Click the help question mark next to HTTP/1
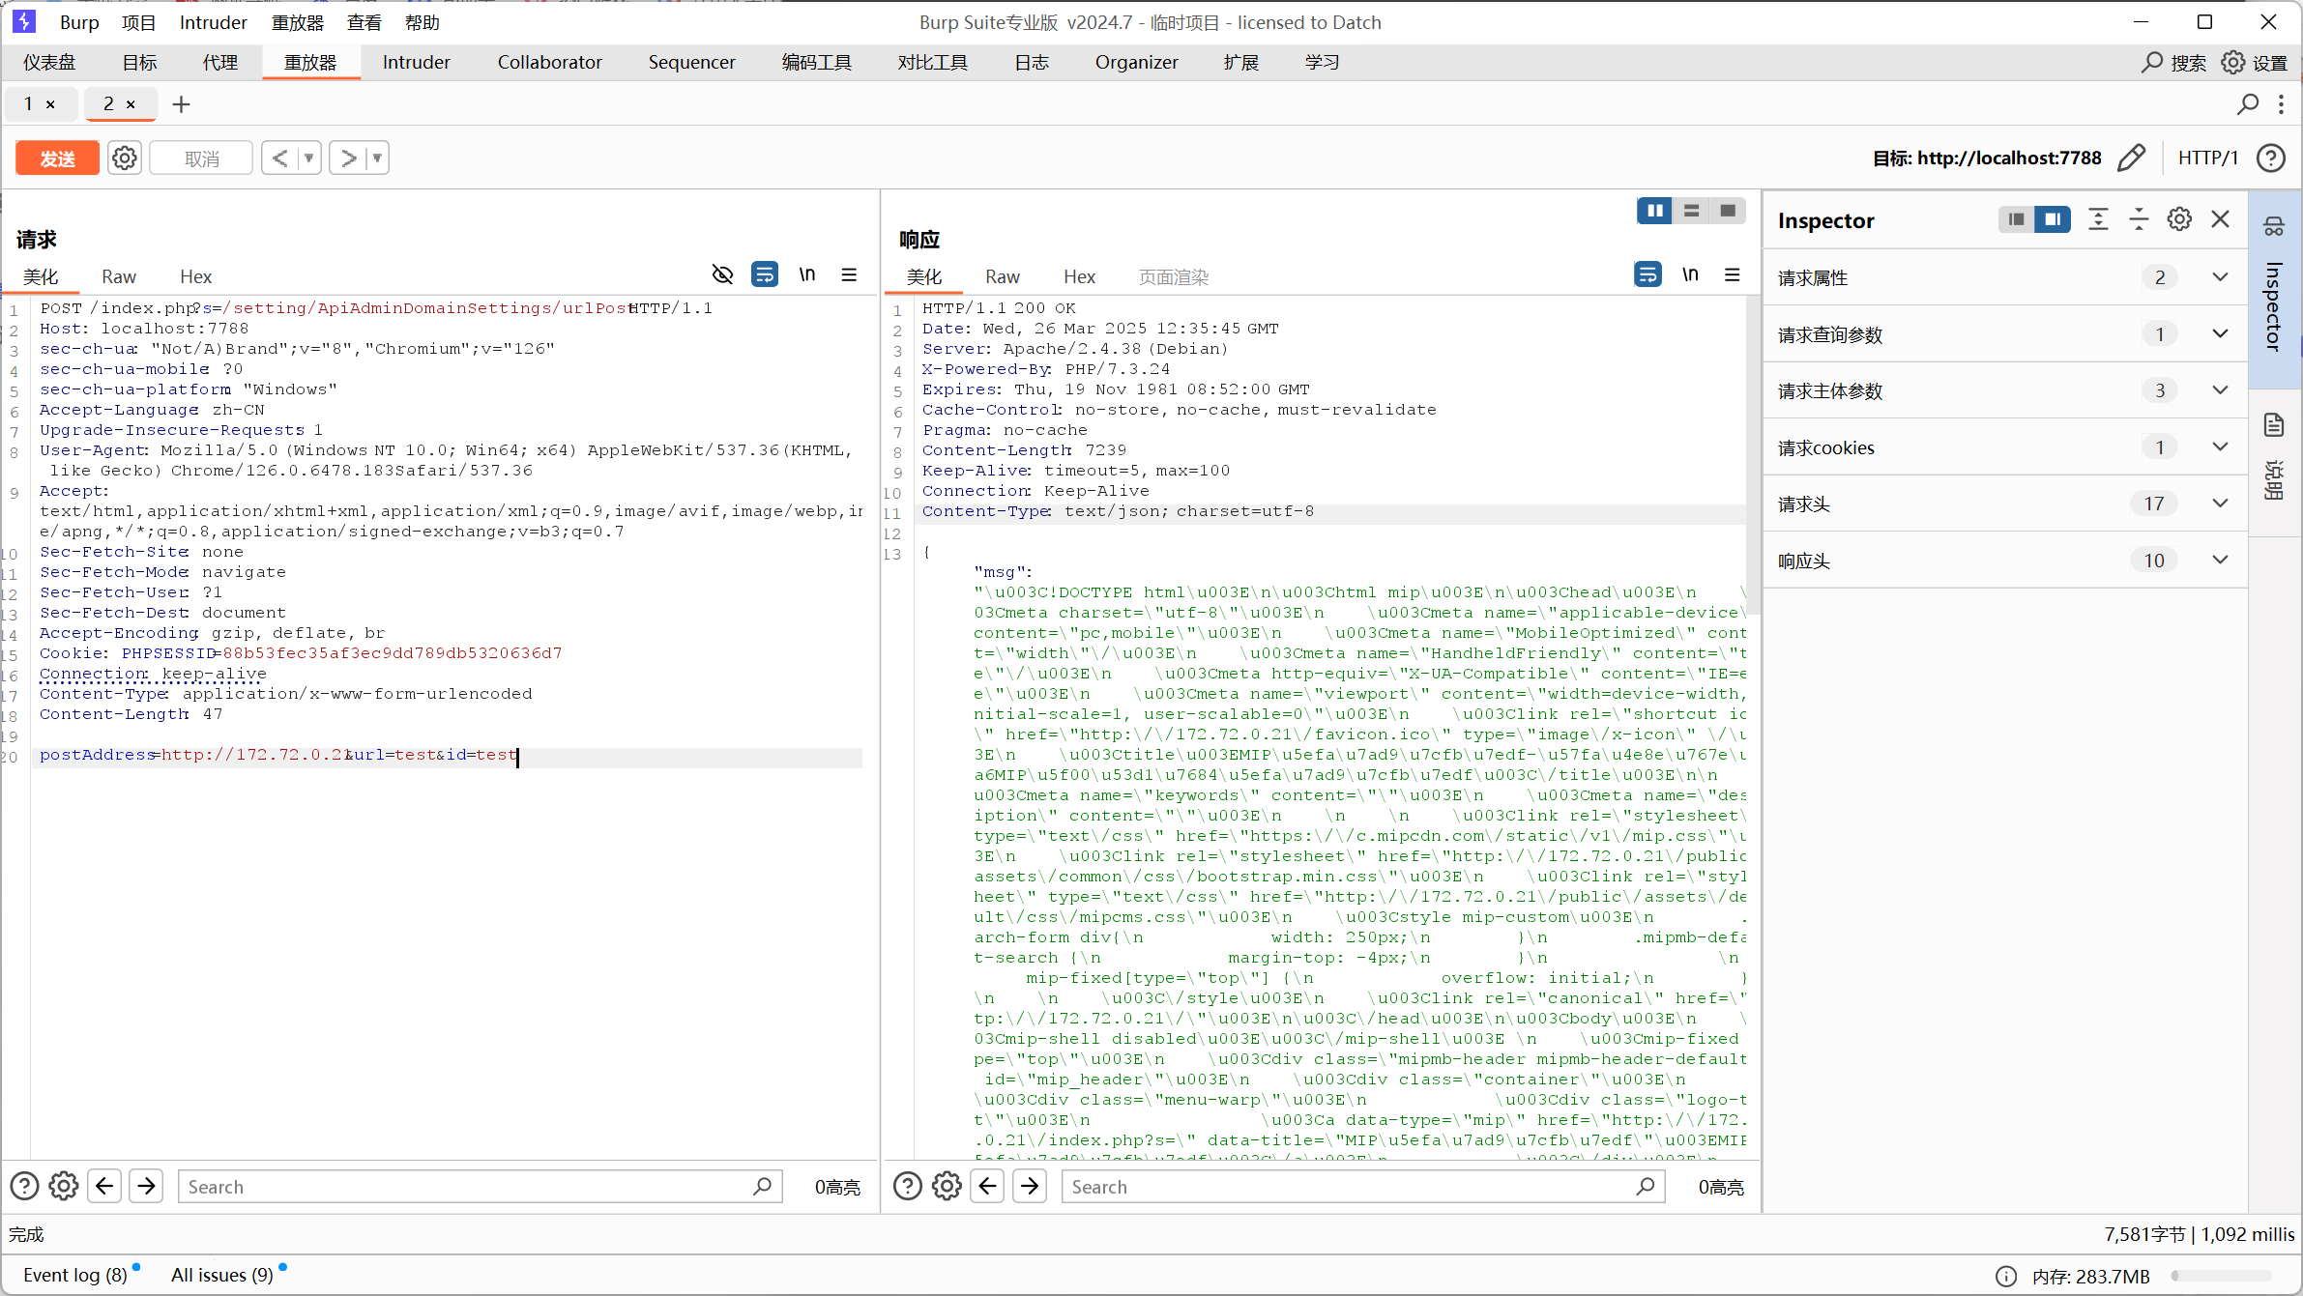 pyautogui.click(x=2270, y=158)
